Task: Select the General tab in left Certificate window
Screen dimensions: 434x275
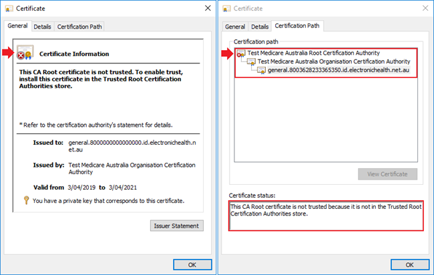Action: tap(17, 26)
